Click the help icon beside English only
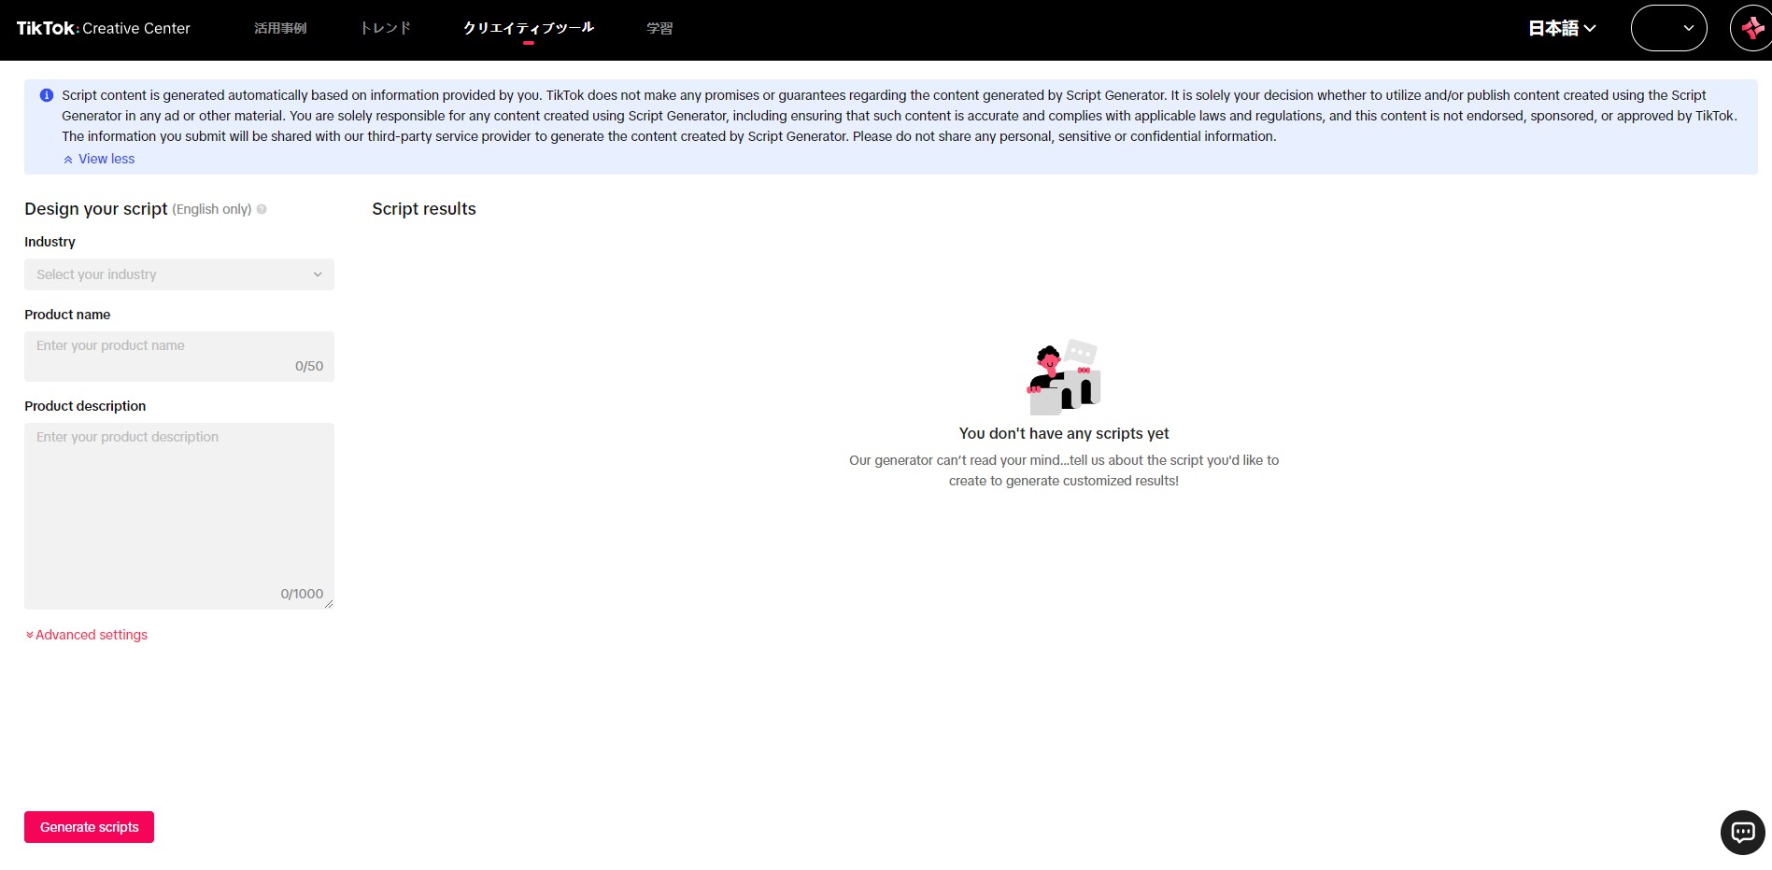Screen dimensions: 1772x870 click(x=262, y=210)
